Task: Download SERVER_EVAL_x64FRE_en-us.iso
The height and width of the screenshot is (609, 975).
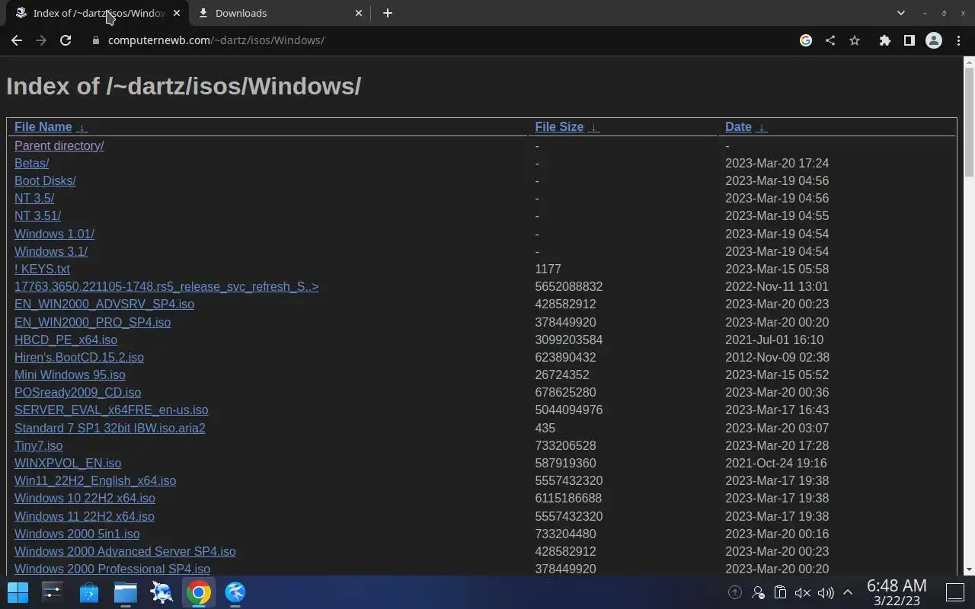Action: [x=111, y=410]
